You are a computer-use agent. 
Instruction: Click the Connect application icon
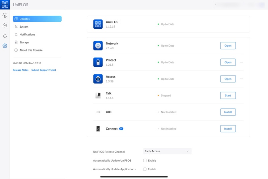(98, 129)
